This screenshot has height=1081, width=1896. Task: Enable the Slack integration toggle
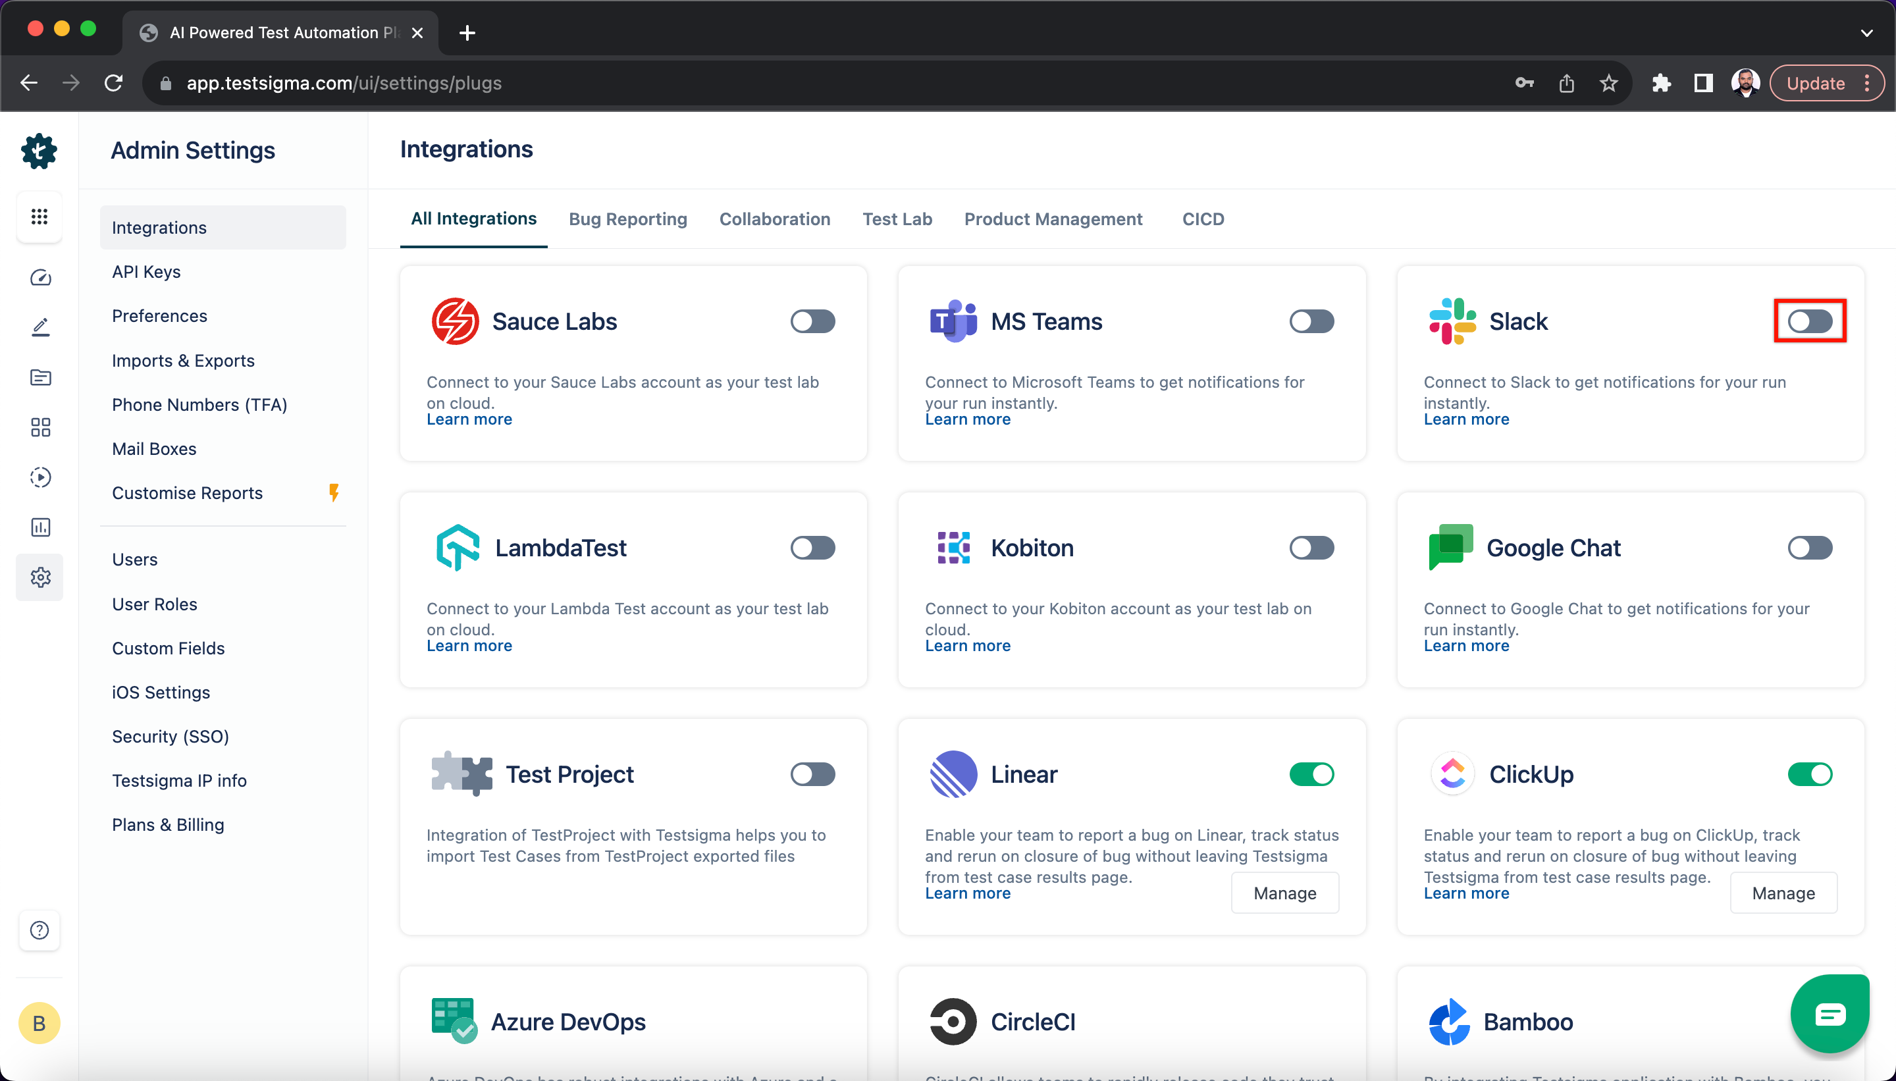(x=1810, y=321)
